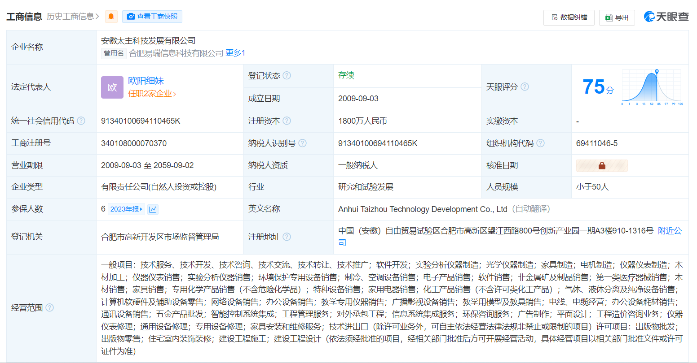Click the 企业名称 row label
Screen dimensions: 697x363
pos(27,47)
